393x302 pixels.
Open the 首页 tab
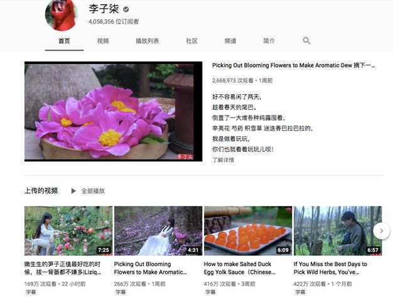coord(64,41)
